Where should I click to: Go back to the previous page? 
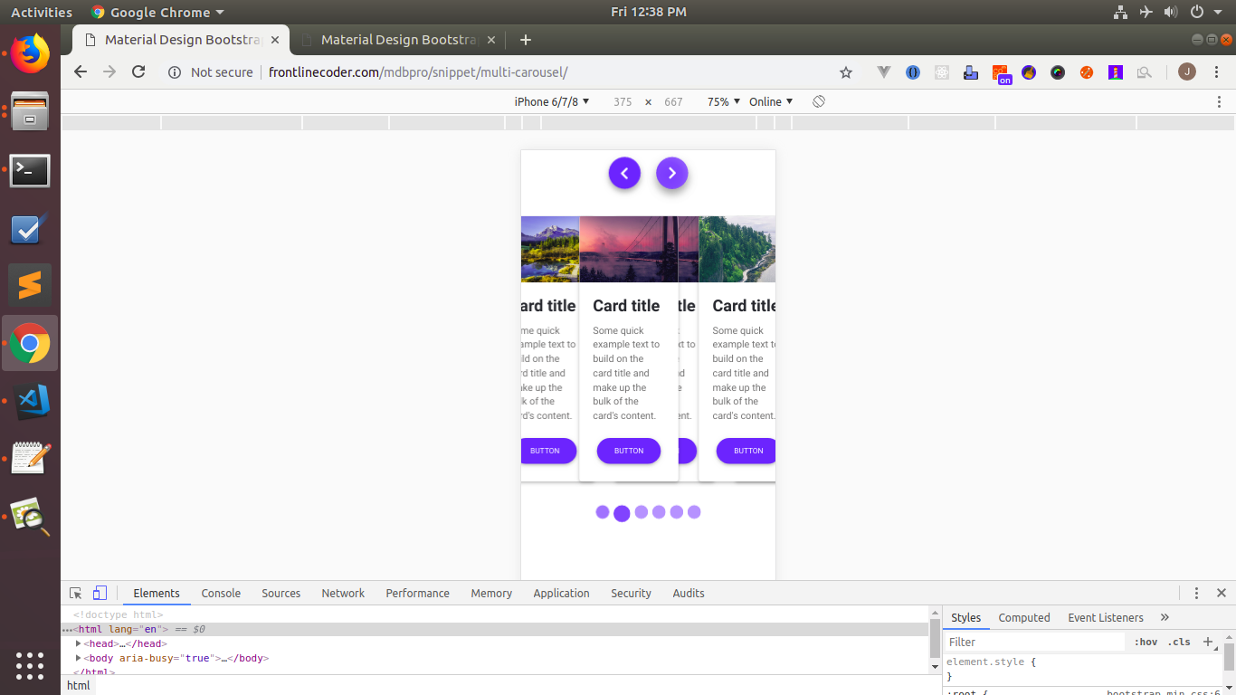pyautogui.click(x=81, y=72)
